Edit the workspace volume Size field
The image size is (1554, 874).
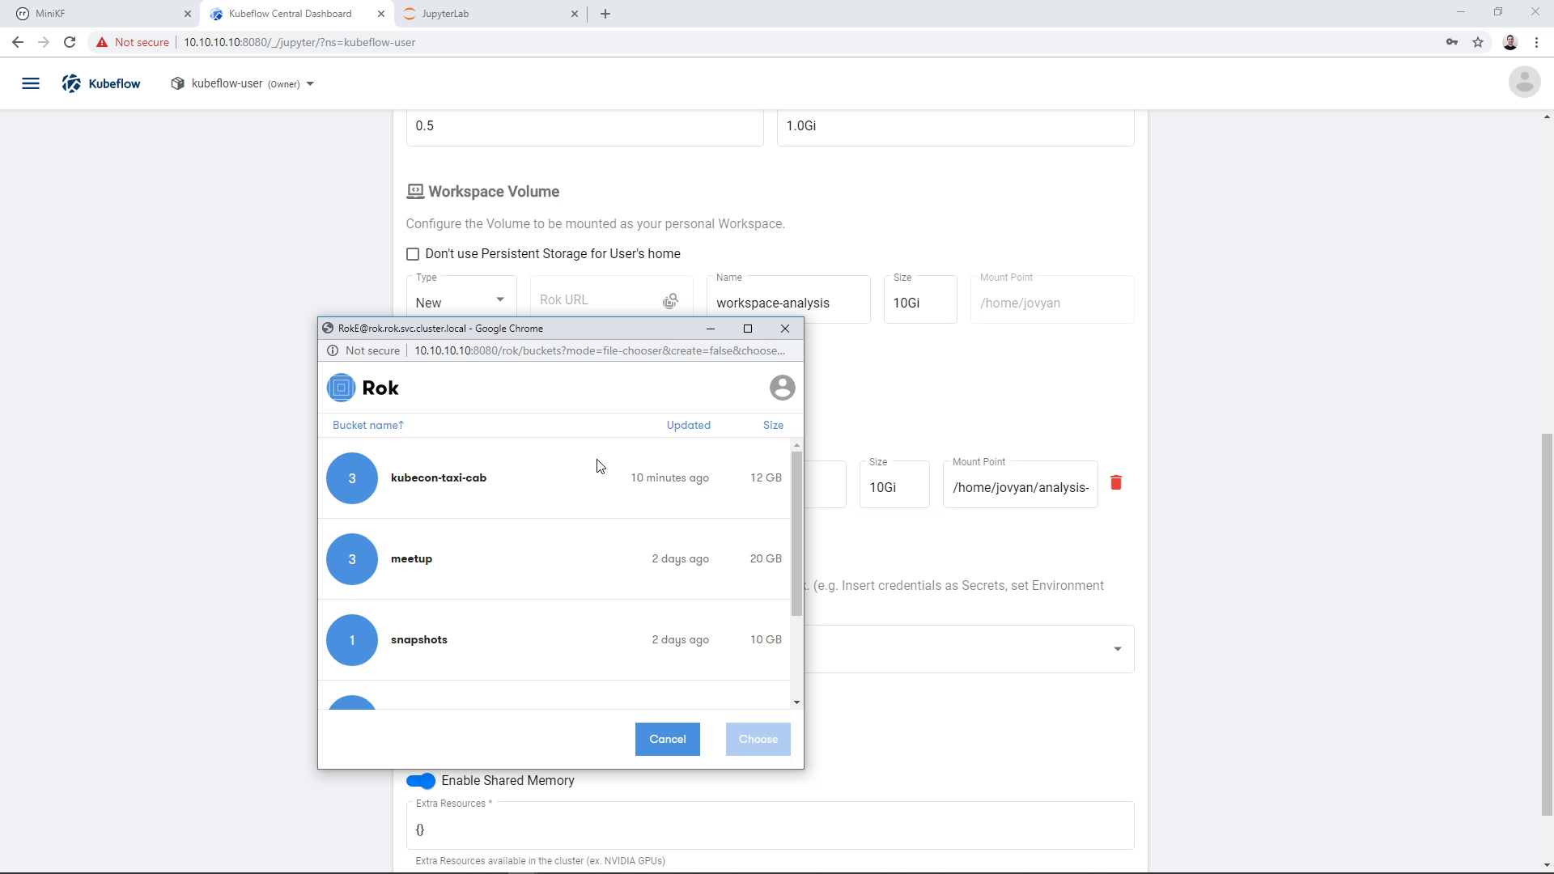pos(920,300)
